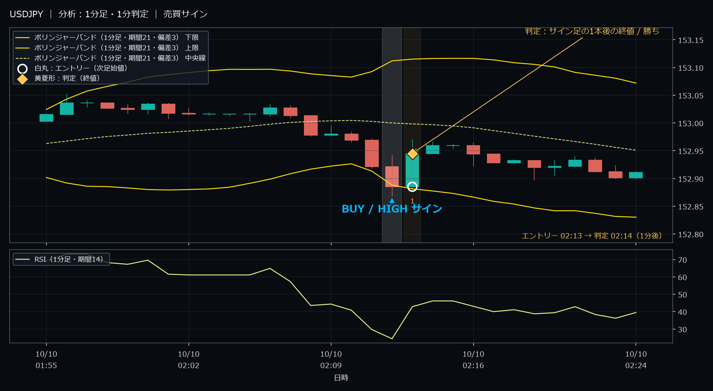Viewport: 713px width, 391px height.
Task: Click the RSI axis value 70
Action: (x=682, y=260)
